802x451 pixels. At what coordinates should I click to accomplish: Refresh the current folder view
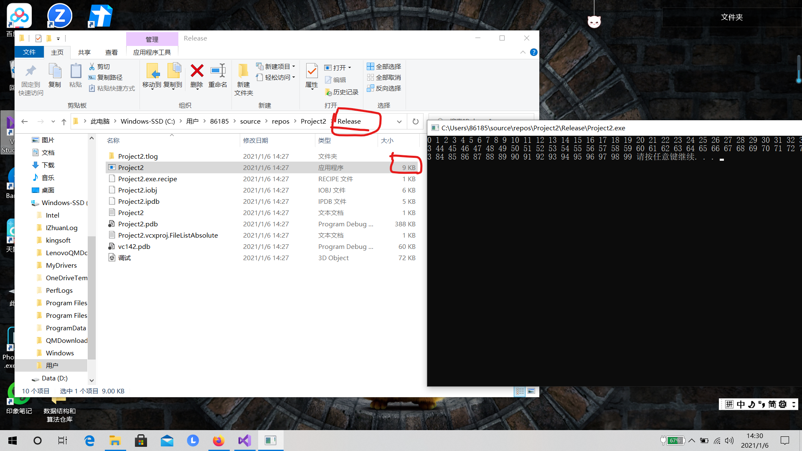click(x=415, y=122)
